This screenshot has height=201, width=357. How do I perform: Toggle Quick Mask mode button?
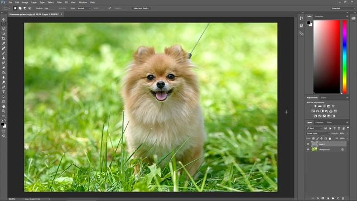click(x=3, y=131)
